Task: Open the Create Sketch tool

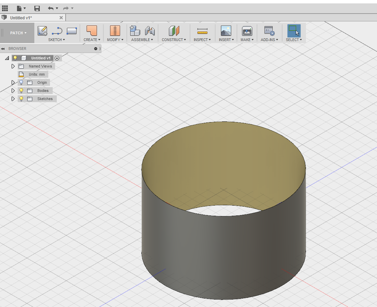Action: [42, 31]
